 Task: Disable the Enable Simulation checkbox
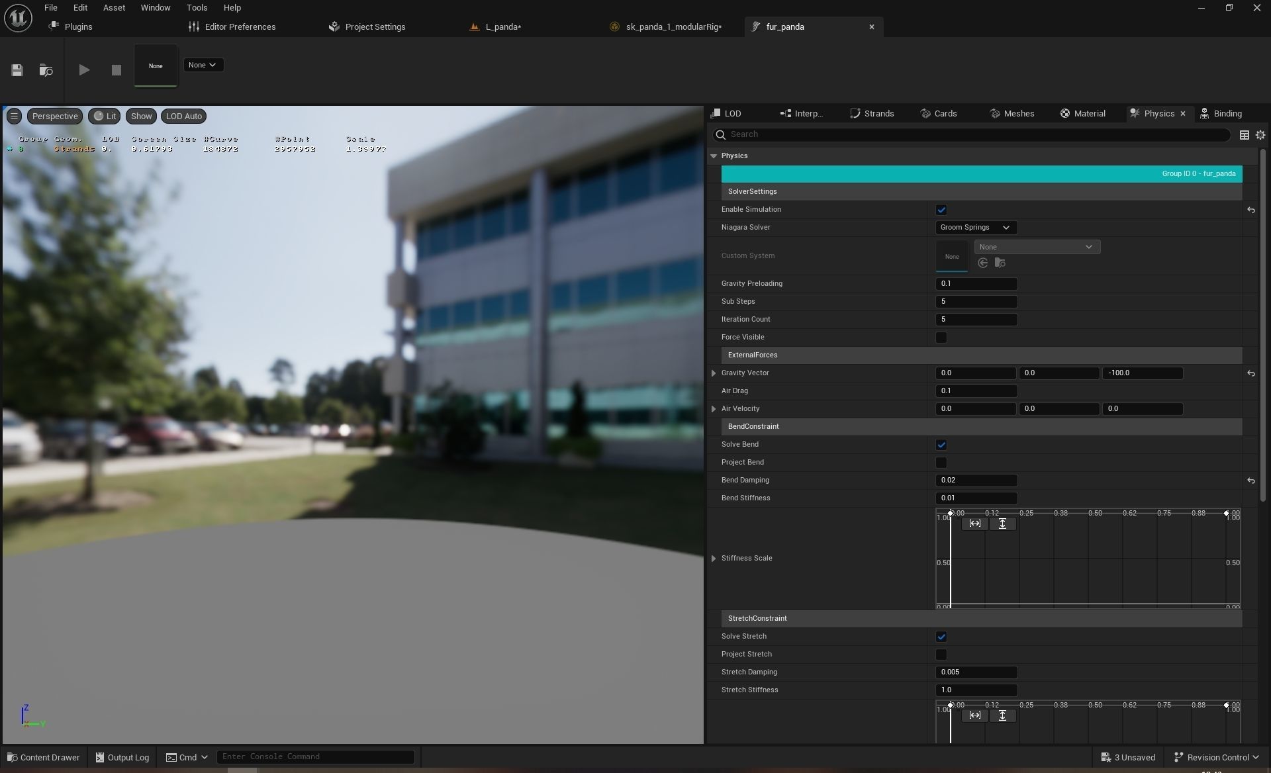pyautogui.click(x=941, y=210)
